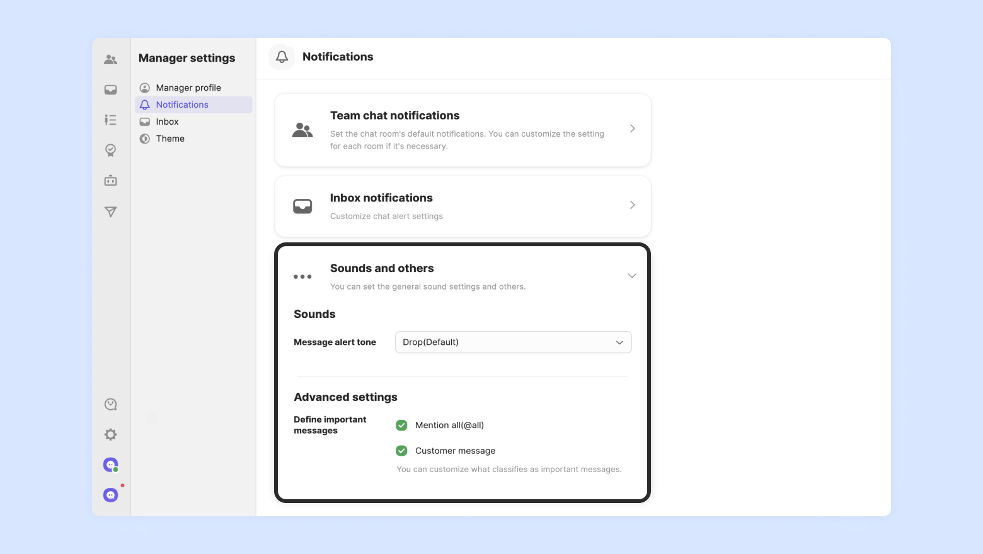Click the "You can customize what classifies" hint text
983x554 pixels.
509,469
